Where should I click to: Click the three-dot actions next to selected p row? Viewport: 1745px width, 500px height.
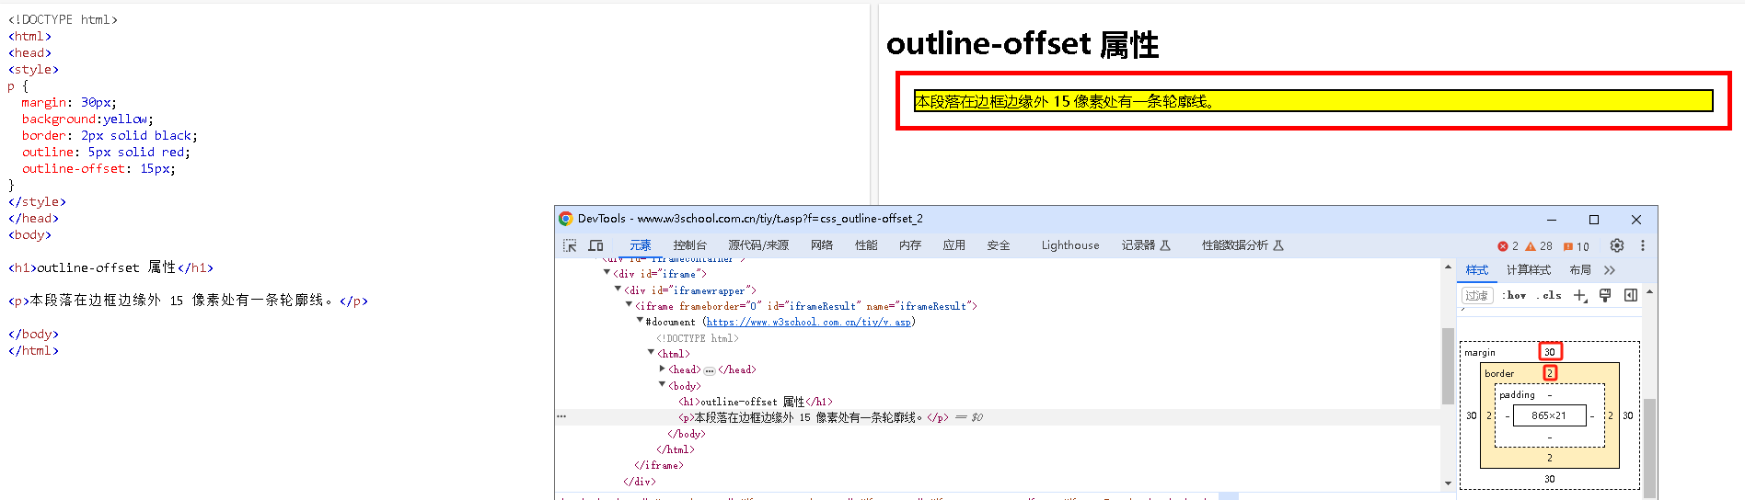click(x=561, y=417)
